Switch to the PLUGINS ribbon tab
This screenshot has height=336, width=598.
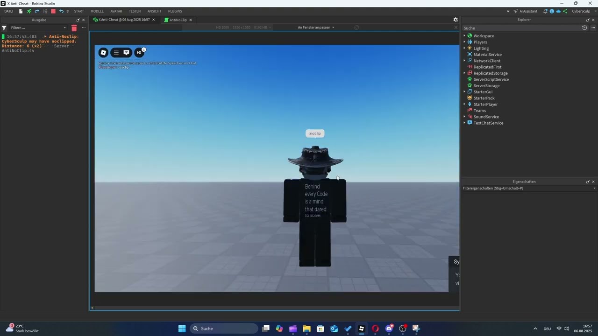[175, 11]
